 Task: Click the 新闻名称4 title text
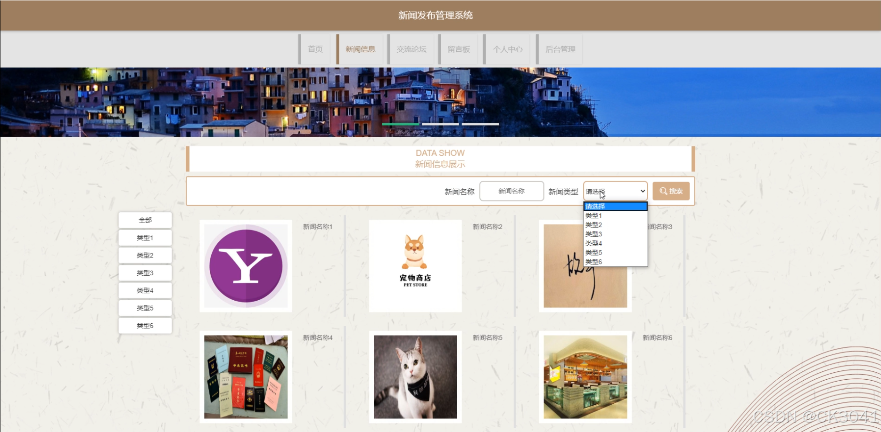click(318, 338)
